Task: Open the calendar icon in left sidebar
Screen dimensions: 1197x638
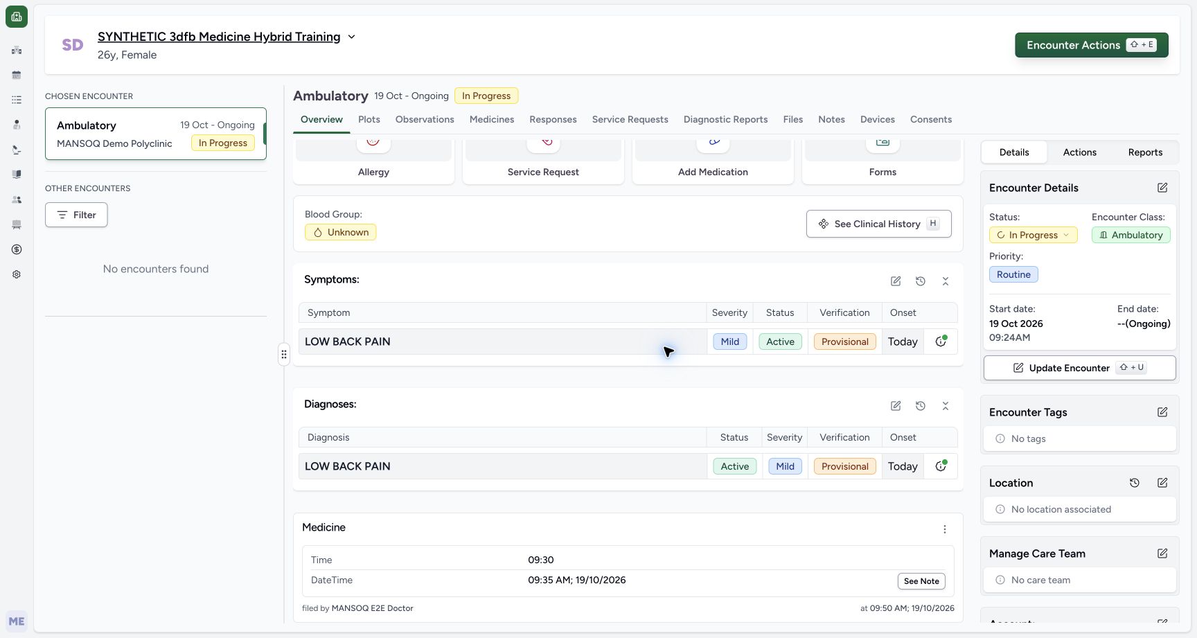Action: tap(17, 75)
